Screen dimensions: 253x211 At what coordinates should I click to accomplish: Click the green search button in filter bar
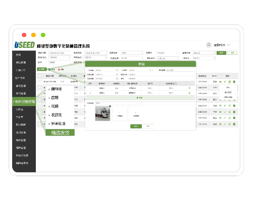pos(221,53)
